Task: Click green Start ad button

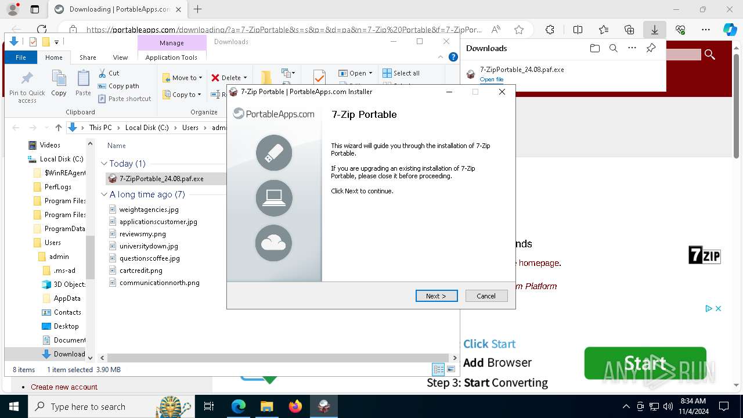Action: click(x=645, y=363)
